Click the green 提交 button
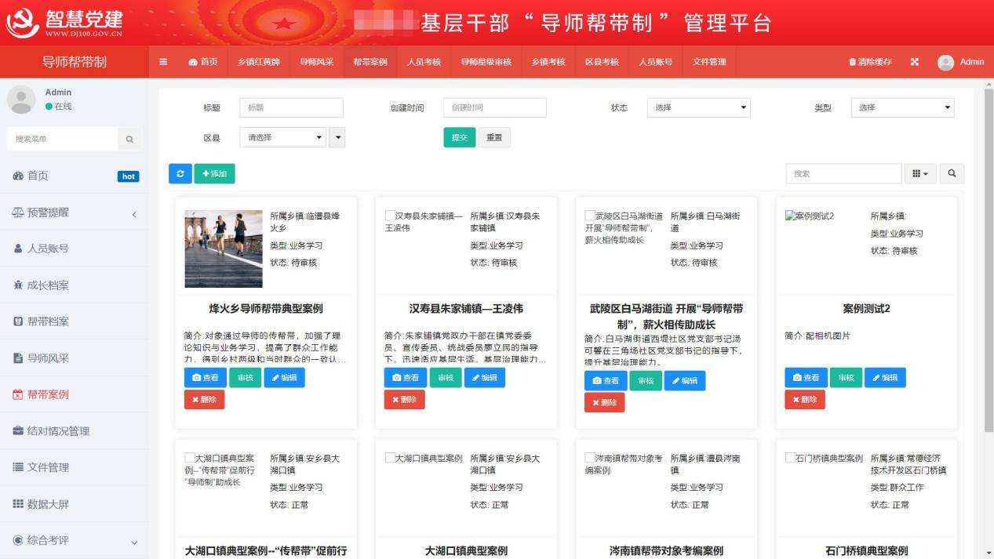 pos(459,137)
